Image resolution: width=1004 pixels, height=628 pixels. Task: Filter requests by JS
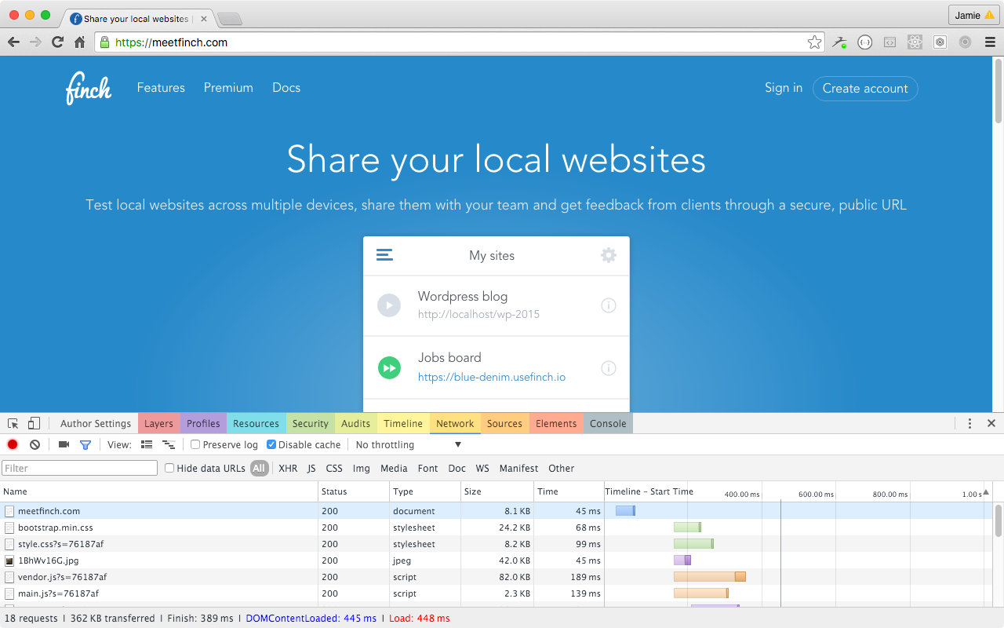311,468
